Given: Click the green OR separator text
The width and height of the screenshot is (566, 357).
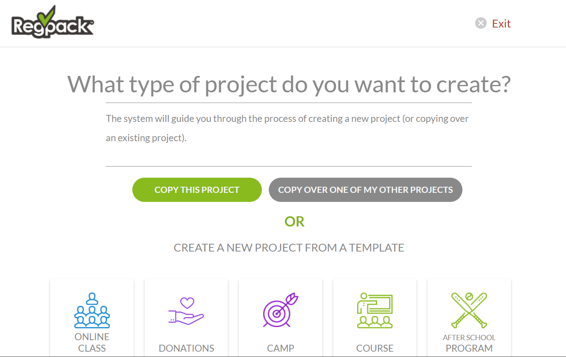Looking at the screenshot, I should pyautogui.click(x=294, y=222).
